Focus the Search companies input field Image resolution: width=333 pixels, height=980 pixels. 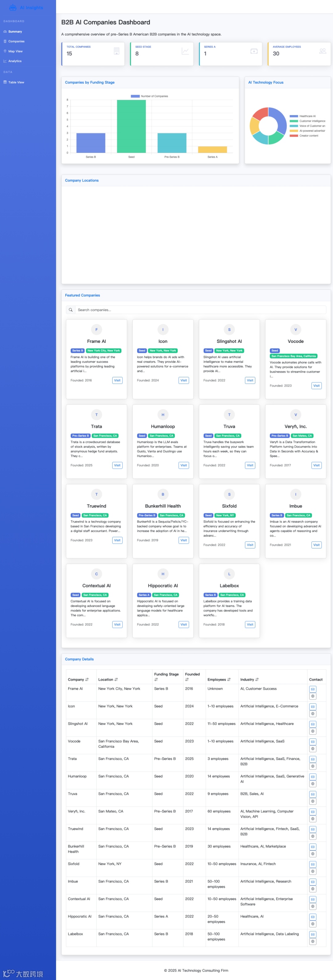[200, 310]
